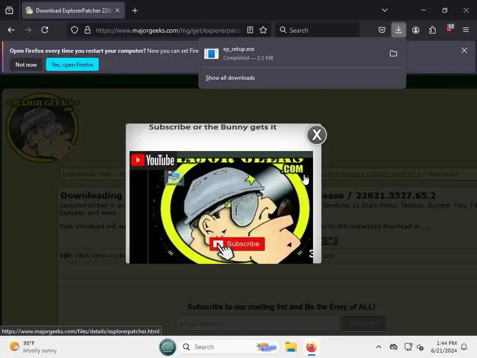Viewport: 477px width, 358px height.
Task: Open File Explorer from taskbar
Action: point(291,347)
